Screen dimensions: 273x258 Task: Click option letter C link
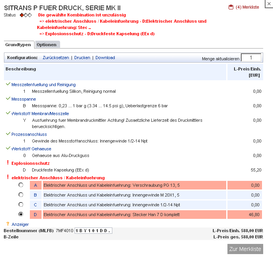35,205
